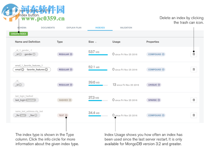Click the HASHED type badge label
This screenshot has height=152, width=205.
(x=63, y=100)
